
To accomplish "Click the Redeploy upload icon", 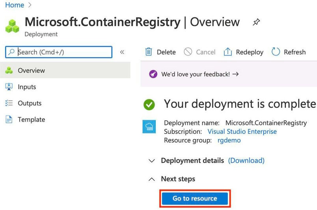I will pos(227,52).
